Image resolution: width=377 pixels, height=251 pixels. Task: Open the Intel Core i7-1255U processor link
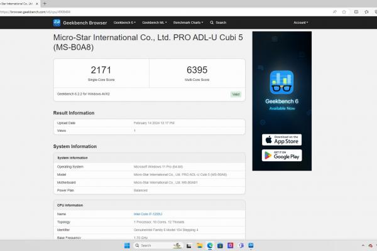pyautogui.click(x=148, y=214)
